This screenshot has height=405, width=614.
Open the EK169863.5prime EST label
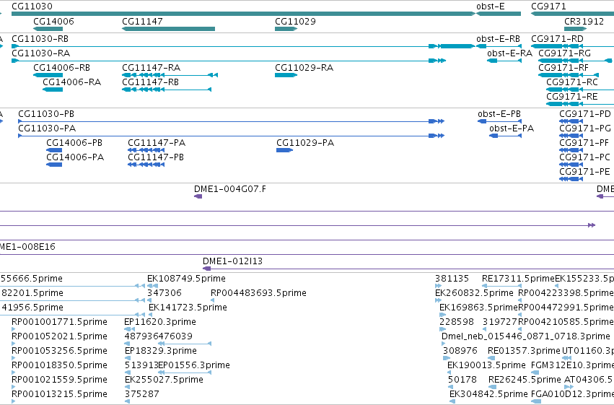pos(478,308)
